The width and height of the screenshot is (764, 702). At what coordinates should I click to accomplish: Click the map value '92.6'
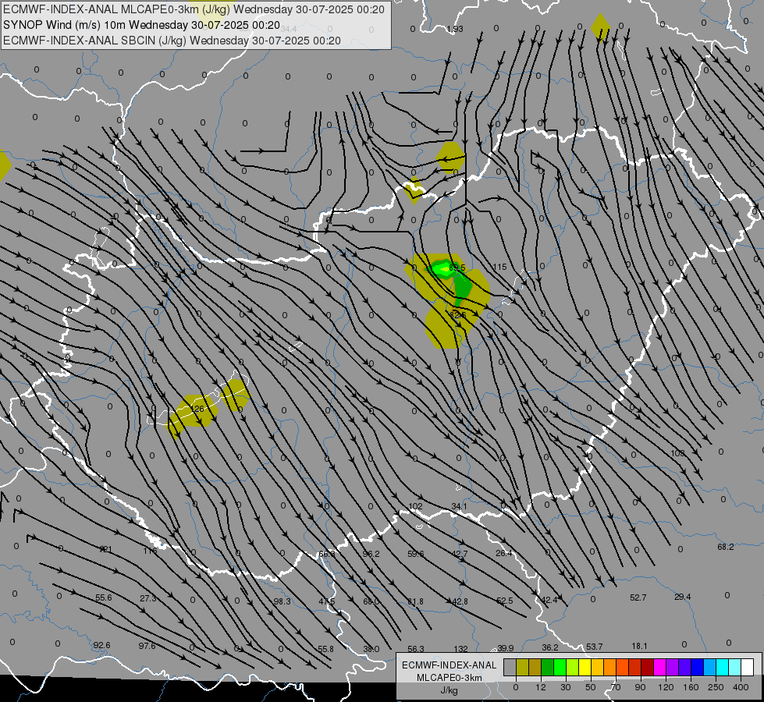tap(101, 645)
